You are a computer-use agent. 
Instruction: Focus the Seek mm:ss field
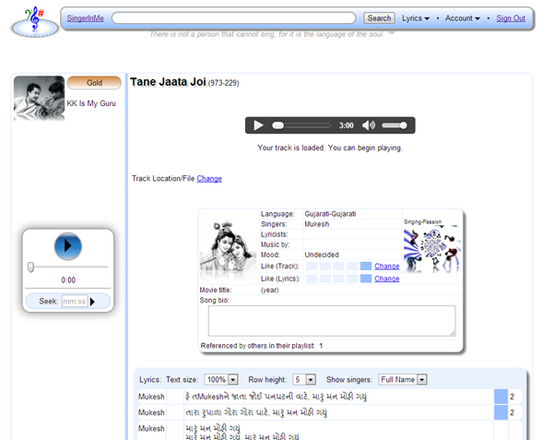click(75, 302)
